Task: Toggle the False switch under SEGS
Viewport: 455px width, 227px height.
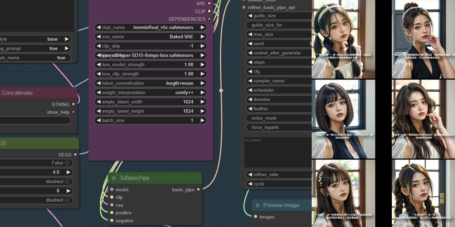Action: coord(67,163)
